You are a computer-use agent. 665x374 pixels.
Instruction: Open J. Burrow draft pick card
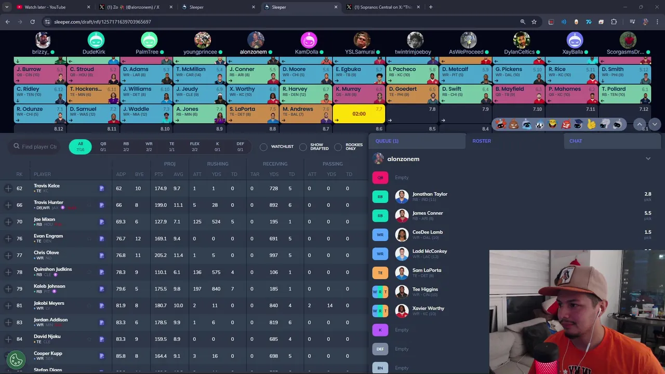[41, 74]
